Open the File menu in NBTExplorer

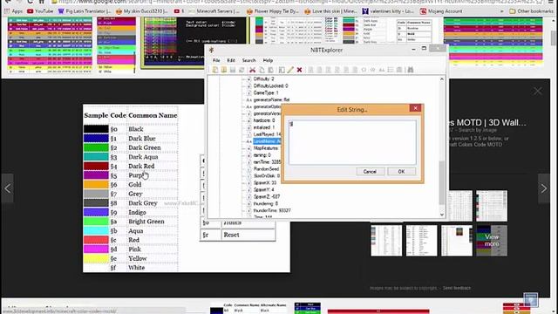[216, 60]
